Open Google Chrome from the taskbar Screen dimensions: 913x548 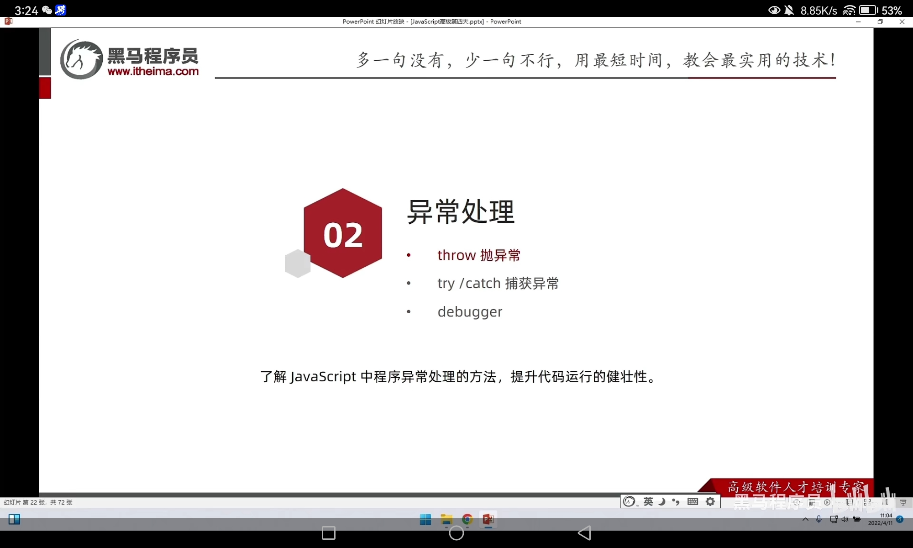[x=467, y=519]
